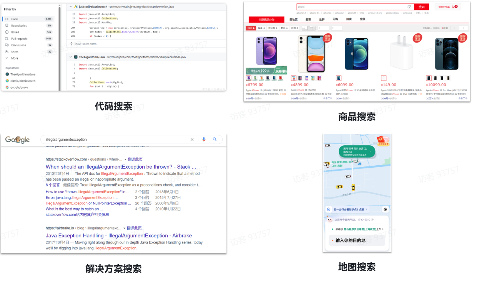Click the white iPhone 11 product image
The width and height of the screenshot is (479, 283).
tap(311, 54)
